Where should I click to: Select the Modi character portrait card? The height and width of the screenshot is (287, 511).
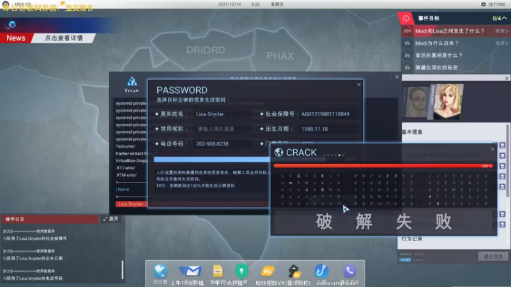coord(416,102)
